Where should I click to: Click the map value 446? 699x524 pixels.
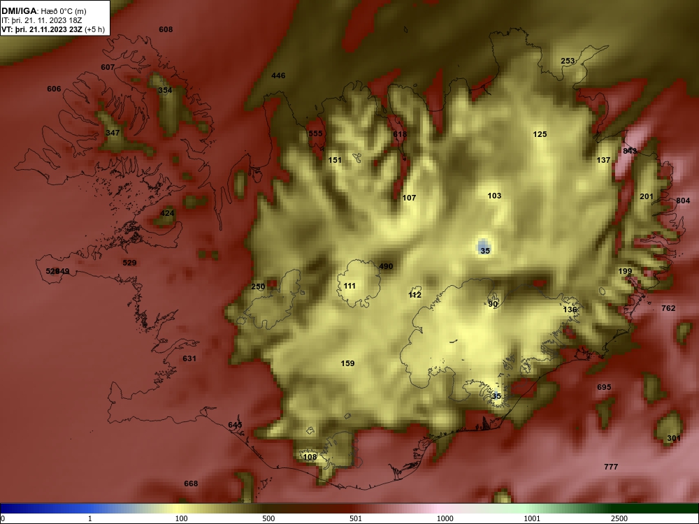(x=278, y=75)
